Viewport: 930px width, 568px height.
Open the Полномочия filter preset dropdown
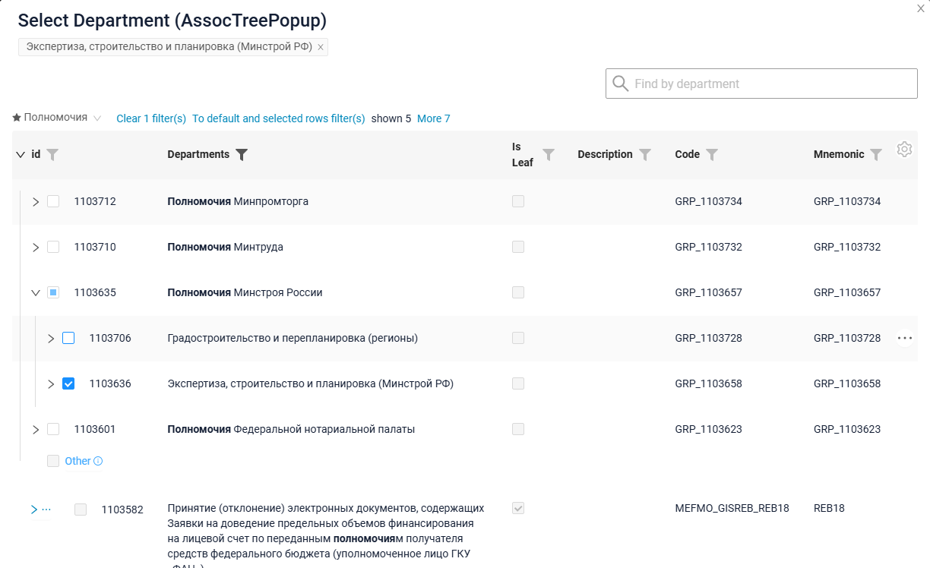pyautogui.click(x=96, y=118)
